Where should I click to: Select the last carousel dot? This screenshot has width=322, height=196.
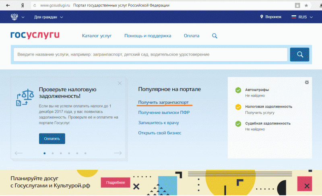[85, 153]
